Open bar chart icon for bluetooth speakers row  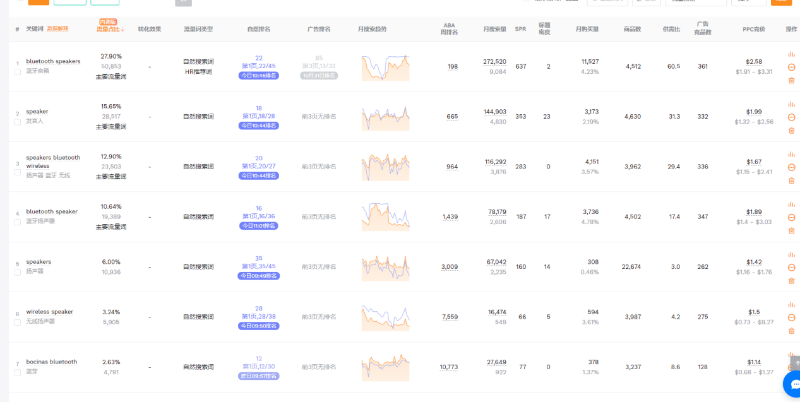coord(791,54)
